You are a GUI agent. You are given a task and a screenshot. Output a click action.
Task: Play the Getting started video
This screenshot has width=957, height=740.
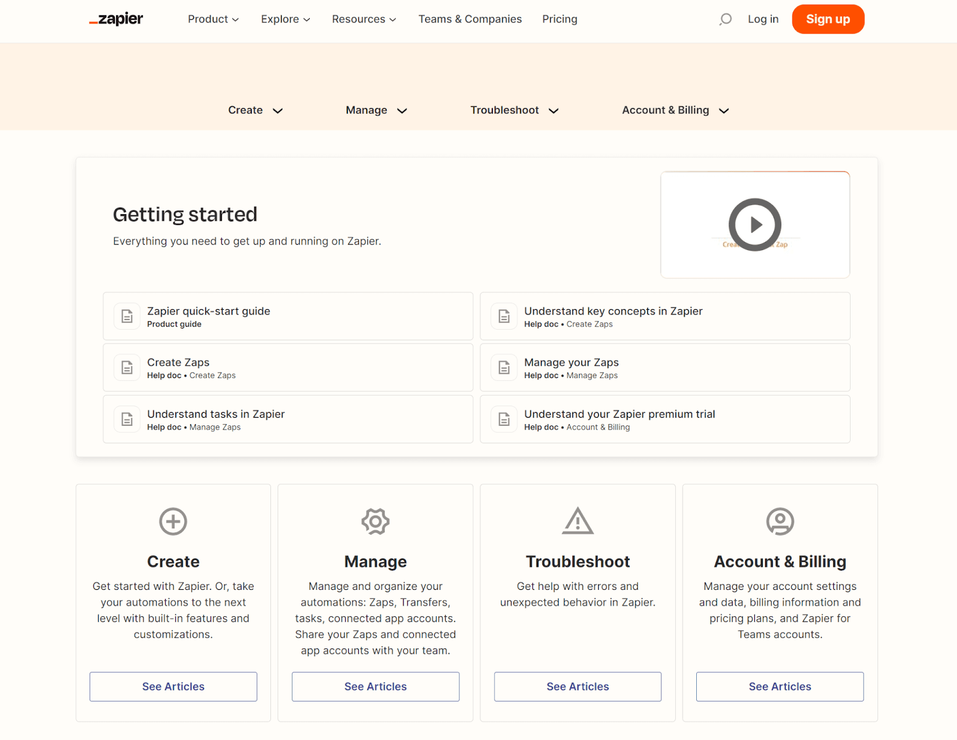coord(755,225)
